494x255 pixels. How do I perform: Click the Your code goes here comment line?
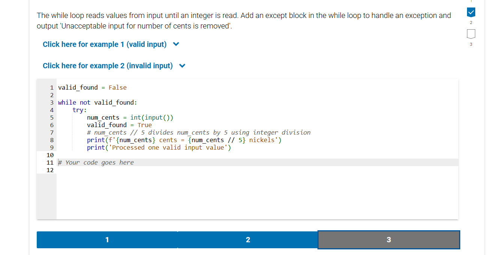96,162
